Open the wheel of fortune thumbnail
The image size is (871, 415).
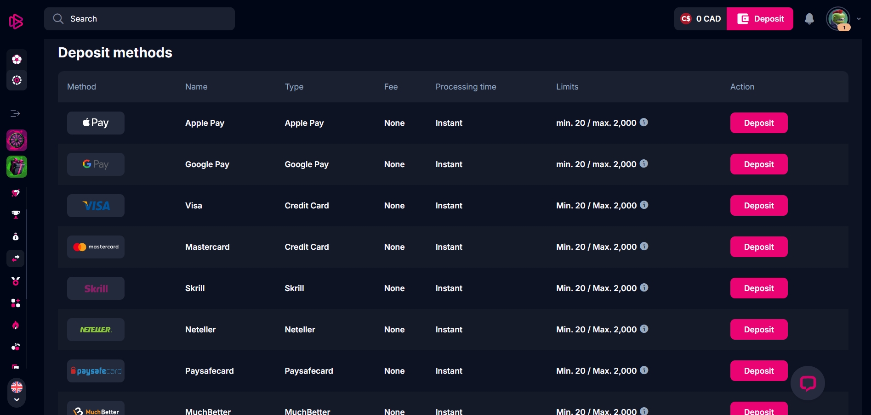17,140
